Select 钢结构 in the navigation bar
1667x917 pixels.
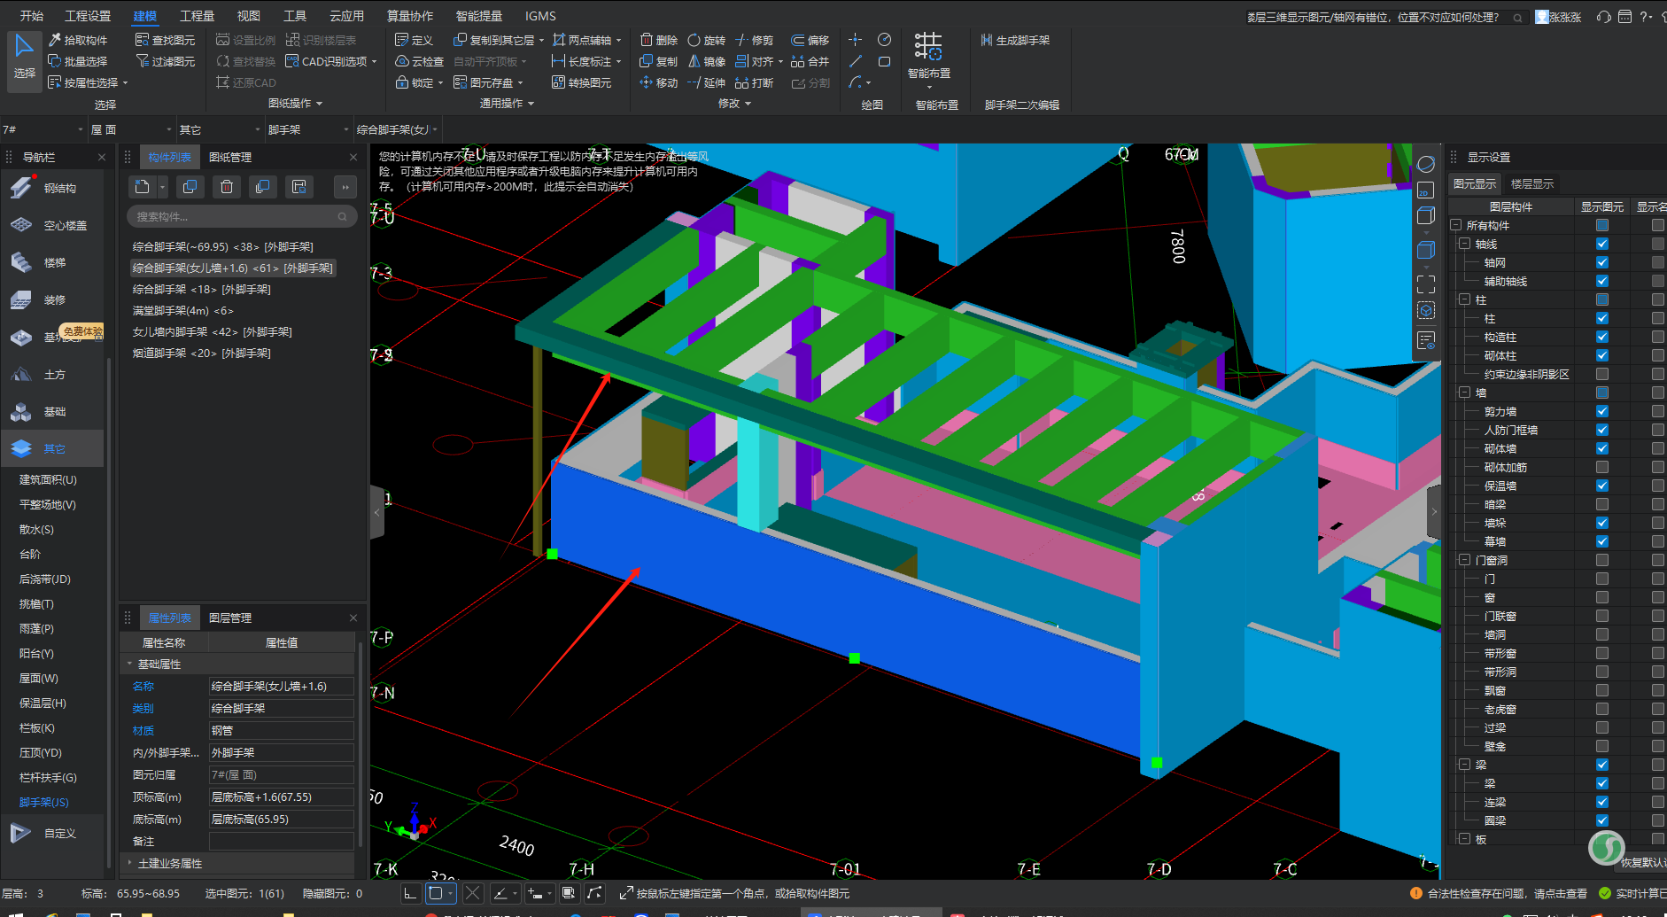pyautogui.click(x=53, y=188)
